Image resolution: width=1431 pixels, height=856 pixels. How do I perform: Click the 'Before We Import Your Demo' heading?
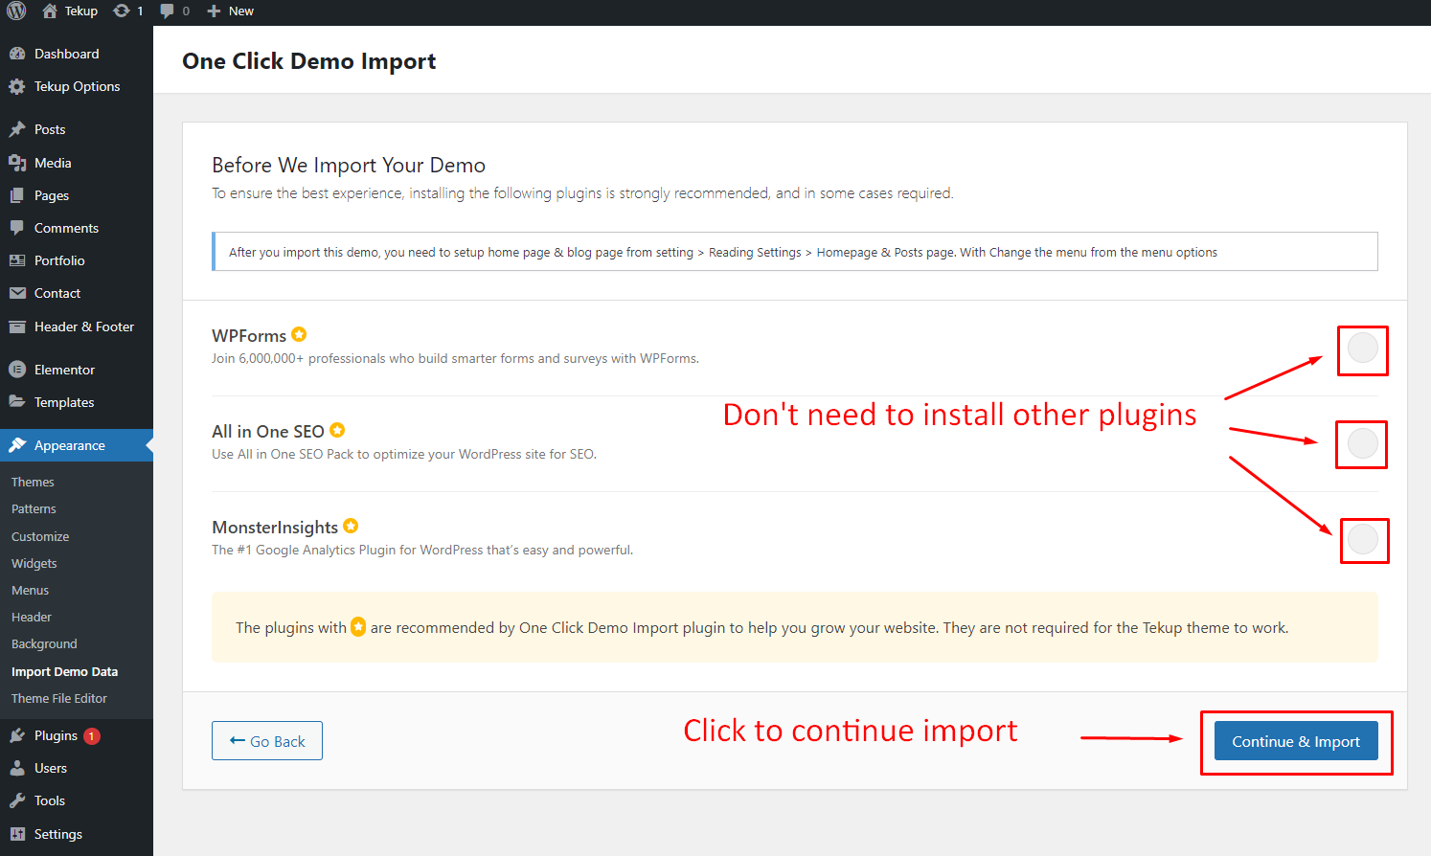[x=349, y=165]
